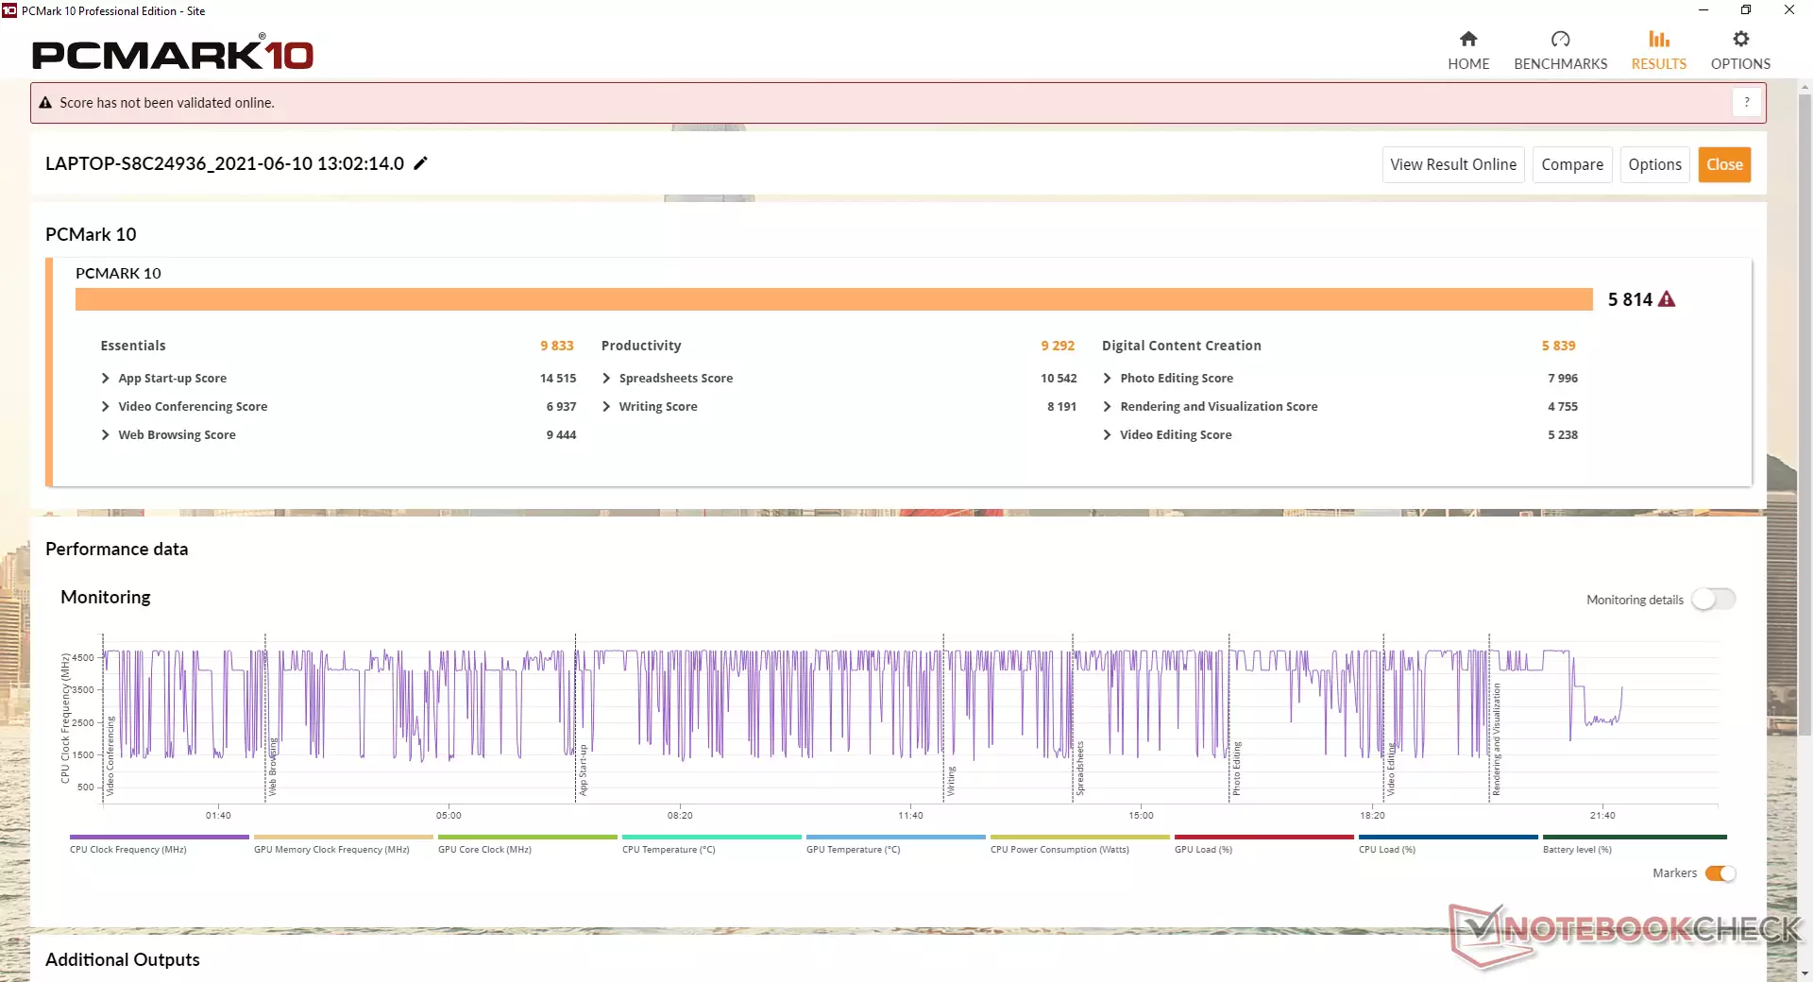Click the Essentials group heading

[133, 346]
